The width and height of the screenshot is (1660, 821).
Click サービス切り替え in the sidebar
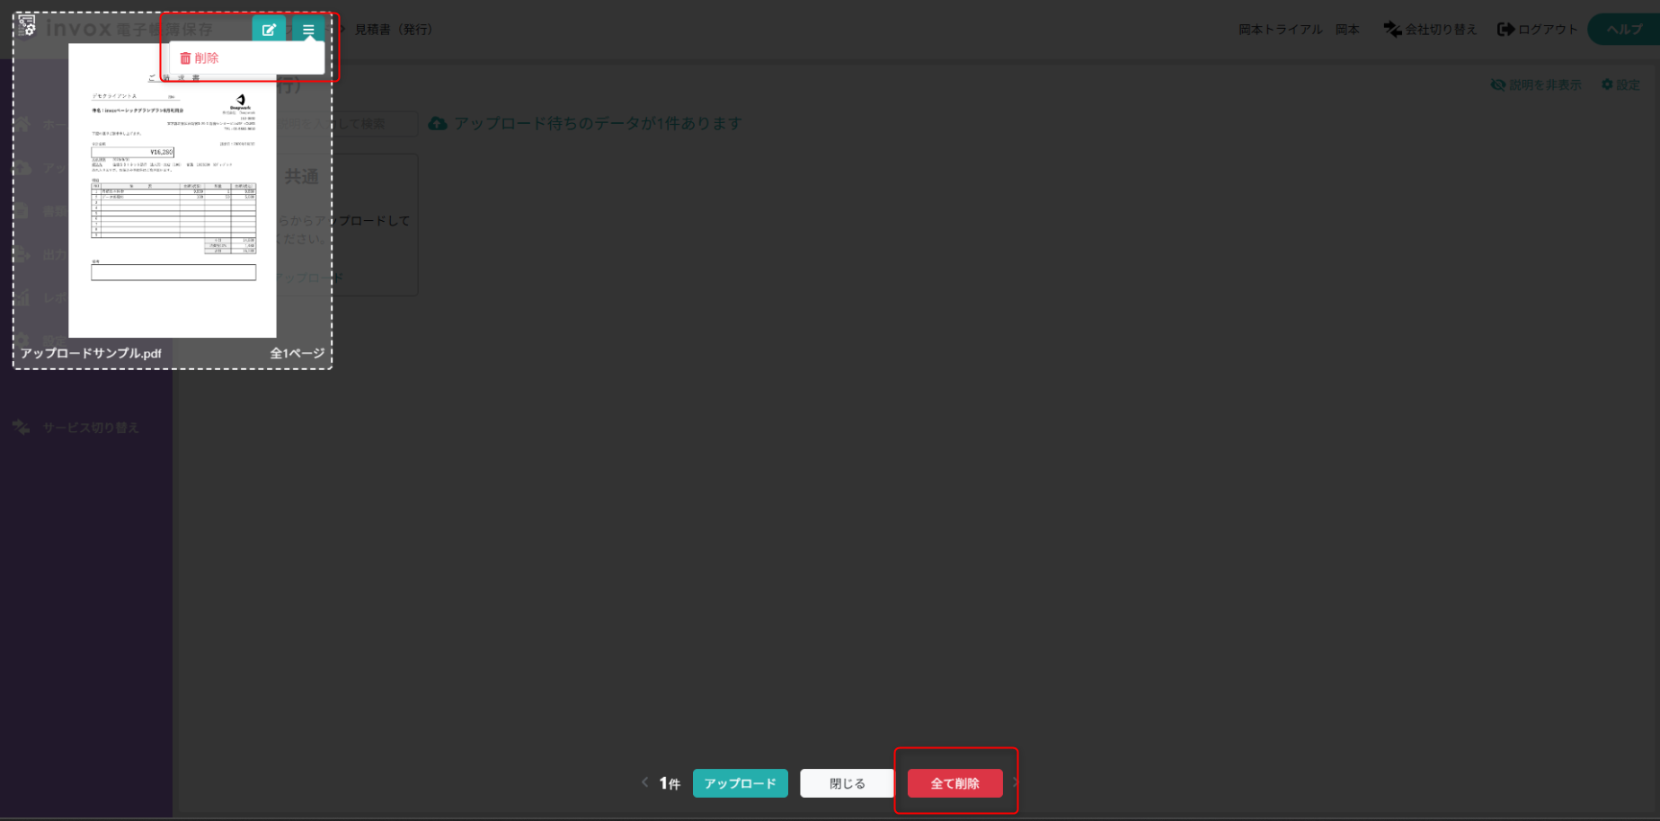(91, 428)
